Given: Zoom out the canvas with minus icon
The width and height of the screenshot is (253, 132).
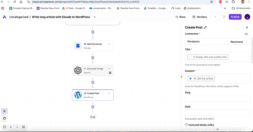Looking at the screenshot, I should (x=17, y=127).
